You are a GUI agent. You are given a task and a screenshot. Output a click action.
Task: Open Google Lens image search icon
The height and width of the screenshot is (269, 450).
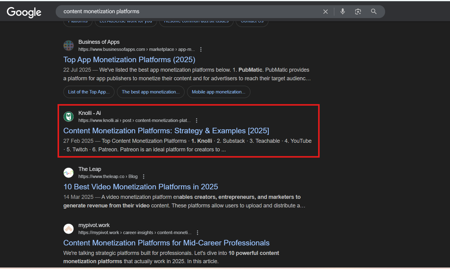coord(358,12)
